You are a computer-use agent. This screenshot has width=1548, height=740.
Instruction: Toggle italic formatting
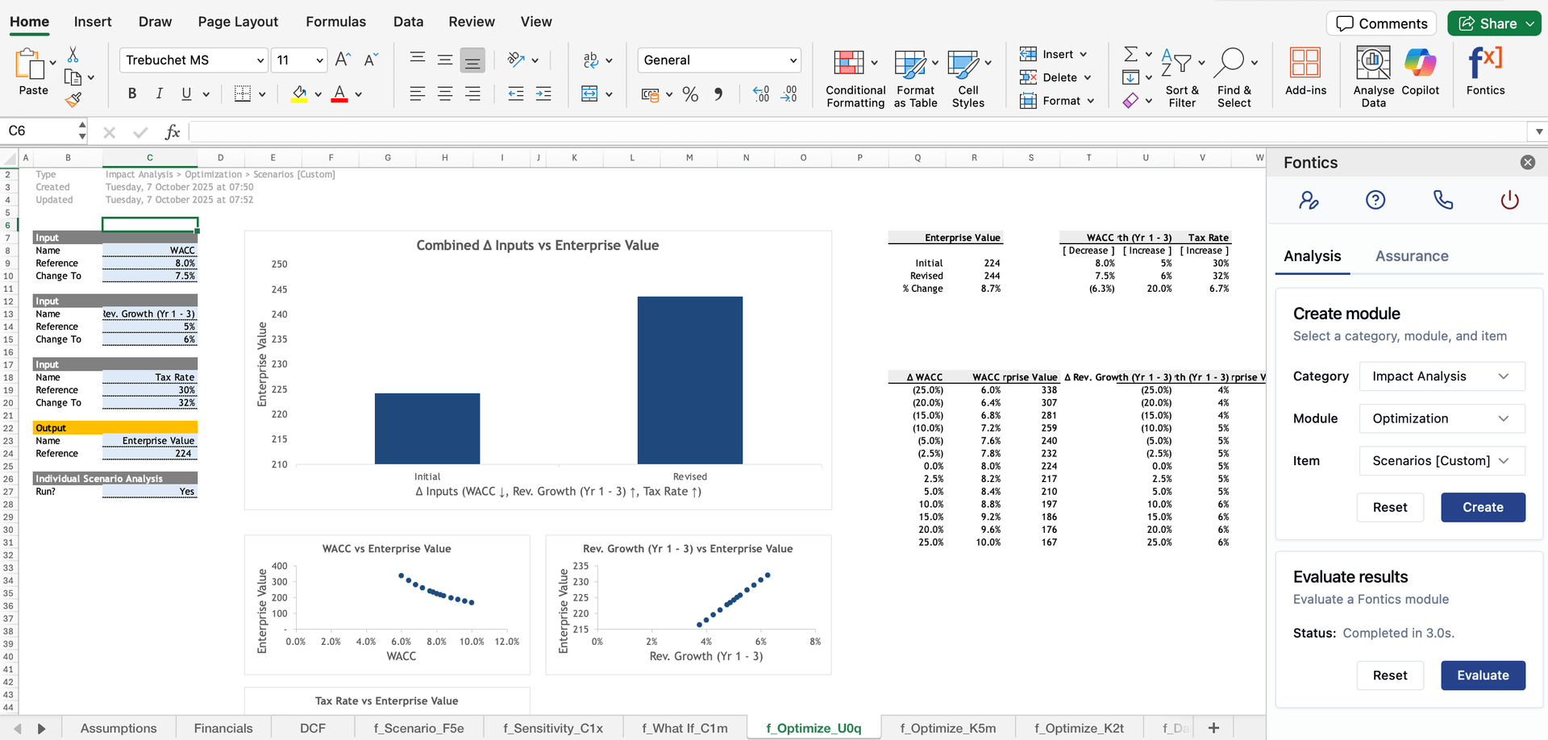click(159, 94)
